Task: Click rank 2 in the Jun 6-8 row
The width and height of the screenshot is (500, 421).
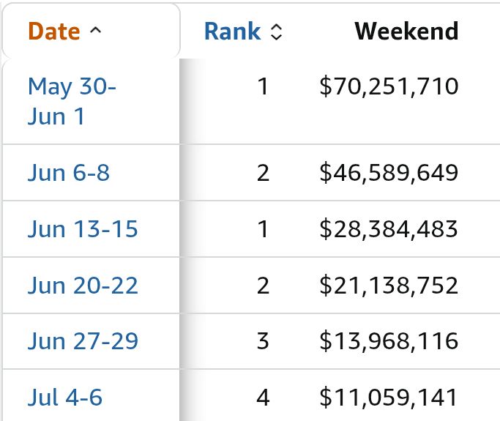Action: (263, 173)
